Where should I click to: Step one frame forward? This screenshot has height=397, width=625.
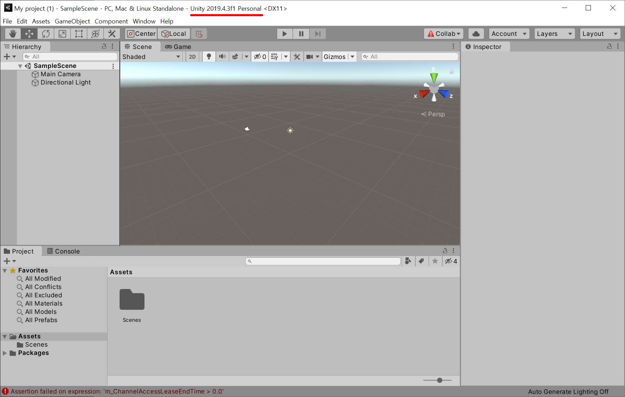pos(318,34)
